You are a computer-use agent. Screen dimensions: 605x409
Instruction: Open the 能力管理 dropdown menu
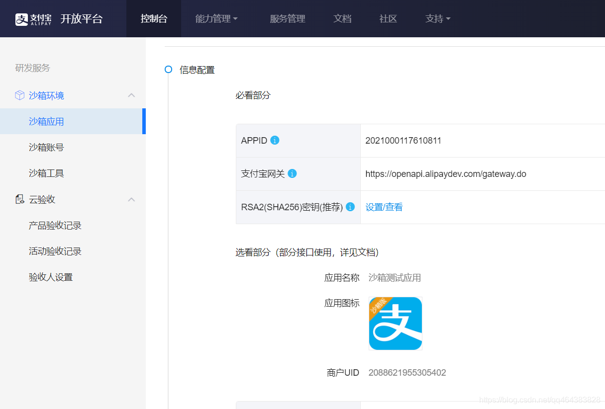click(x=217, y=19)
